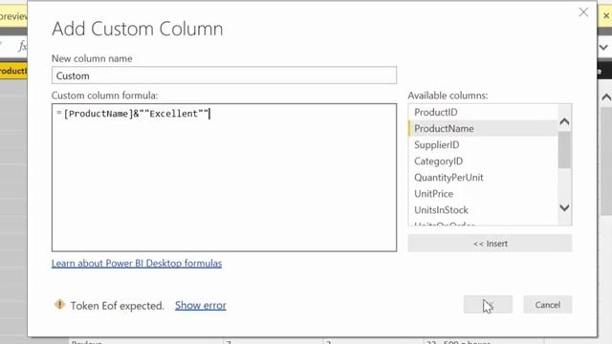Close the Add Custom Column dialog

pos(583,12)
